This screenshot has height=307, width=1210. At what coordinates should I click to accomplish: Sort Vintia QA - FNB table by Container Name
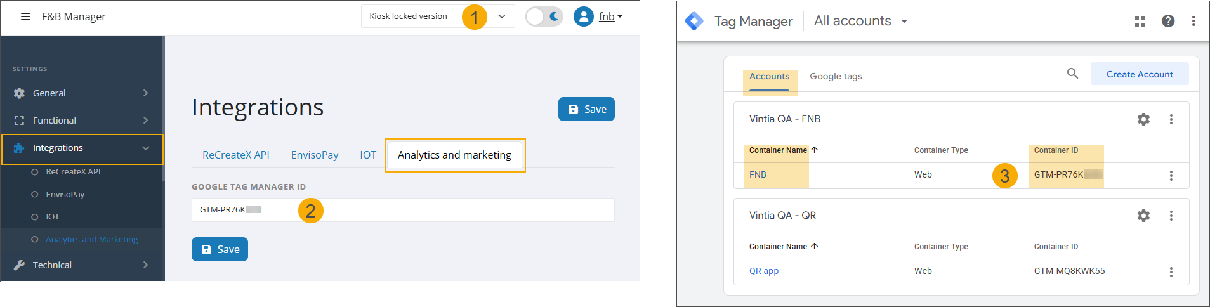pyautogui.click(x=784, y=150)
